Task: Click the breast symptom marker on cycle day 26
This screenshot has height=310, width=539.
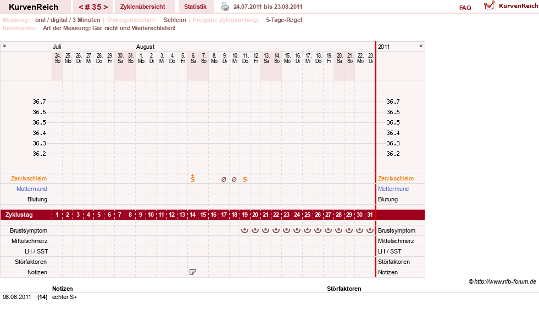Action: [x=318, y=230]
